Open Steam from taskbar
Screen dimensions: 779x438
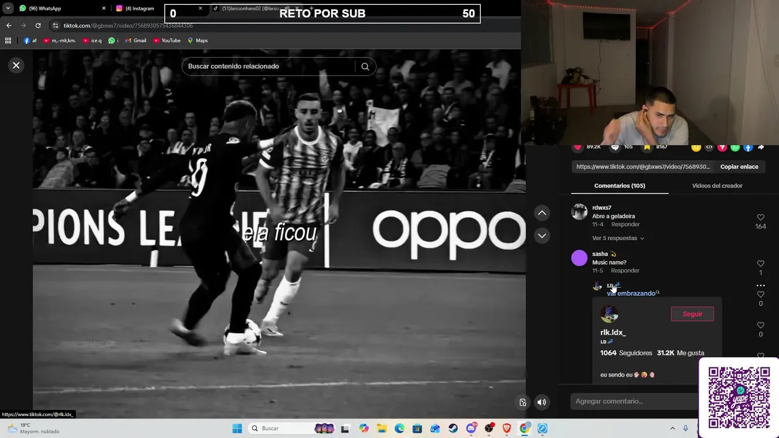pos(453,428)
